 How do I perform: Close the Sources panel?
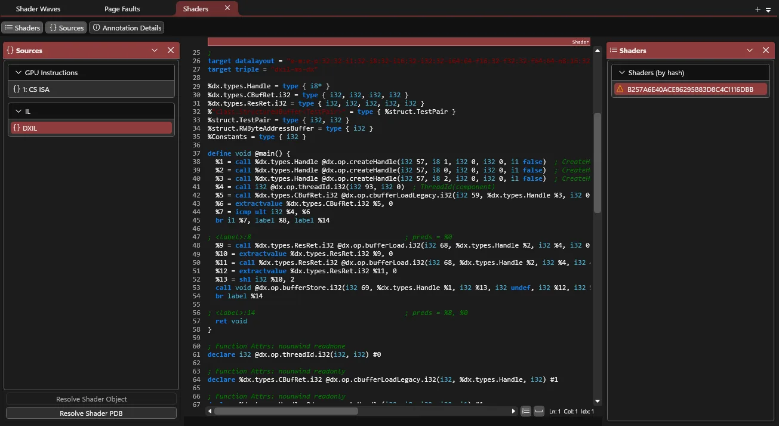coord(171,51)
